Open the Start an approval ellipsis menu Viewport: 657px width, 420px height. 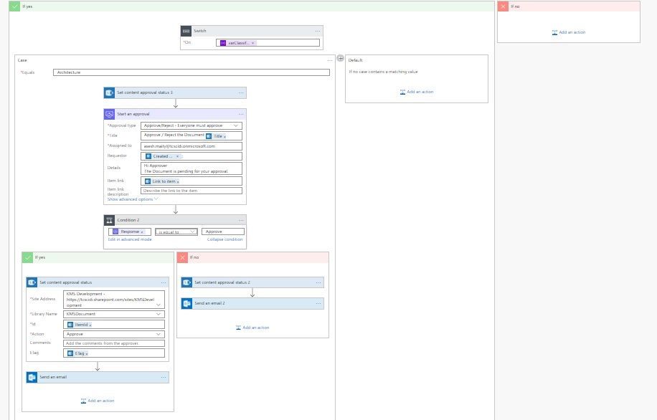(241, 114)
